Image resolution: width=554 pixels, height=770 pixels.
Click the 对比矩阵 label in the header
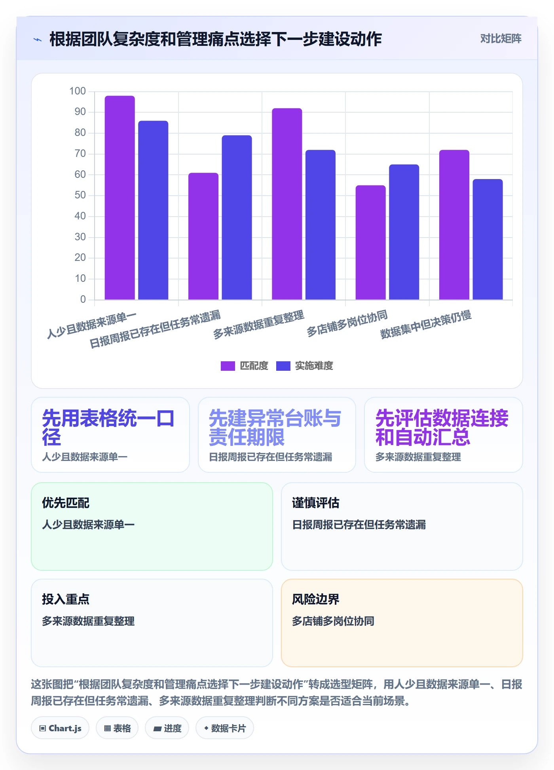point(501,38)
